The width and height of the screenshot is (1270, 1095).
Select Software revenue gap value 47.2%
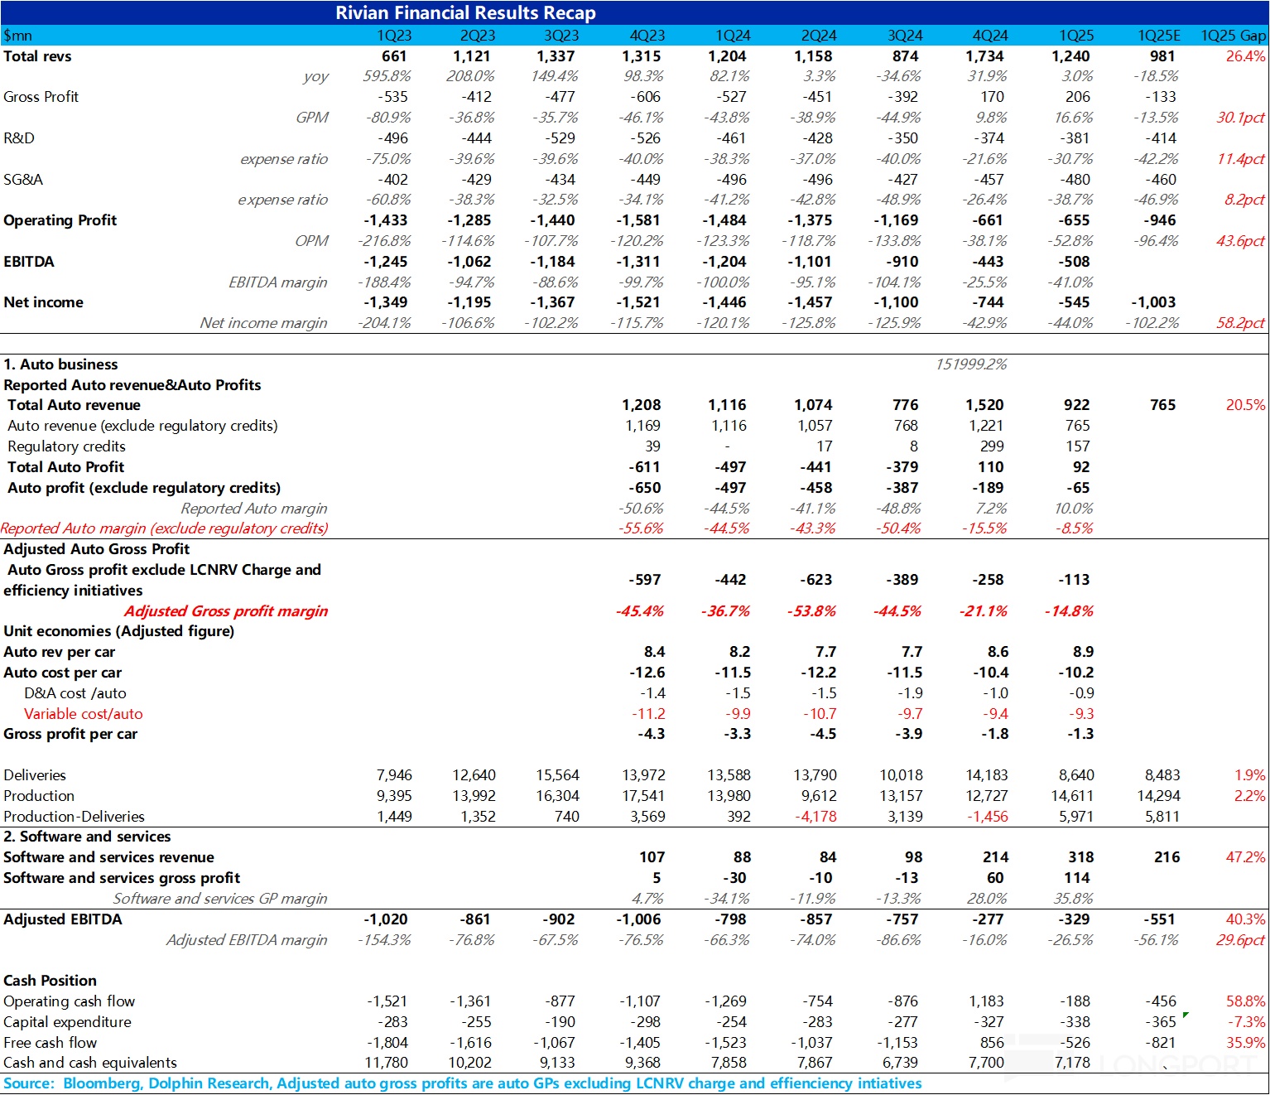click(x=1246, y=857)
